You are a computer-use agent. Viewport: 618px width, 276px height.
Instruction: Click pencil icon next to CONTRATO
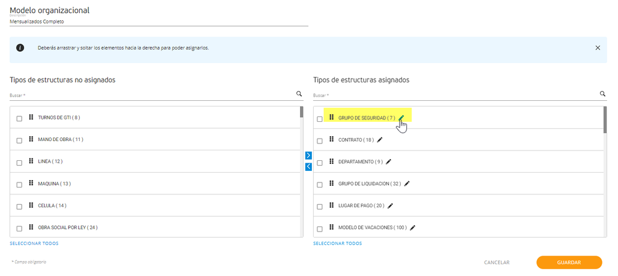tap(380, 140)
